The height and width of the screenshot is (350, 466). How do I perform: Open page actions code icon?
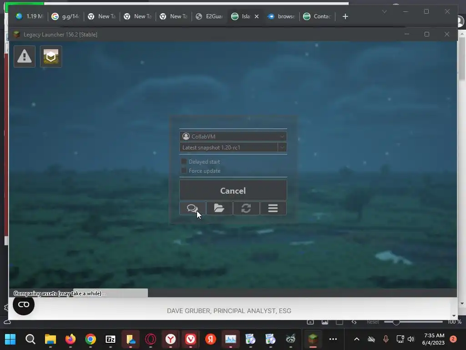click(354, 322)
